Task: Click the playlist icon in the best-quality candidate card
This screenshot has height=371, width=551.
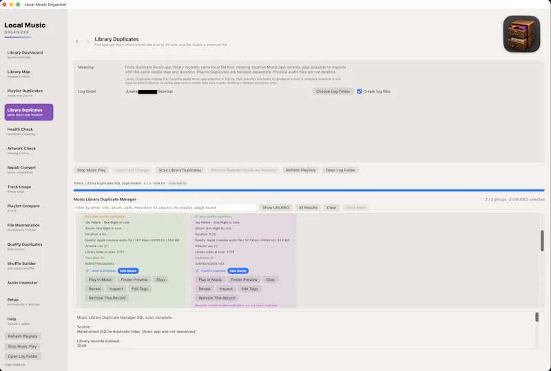Action: pyautogui.click(x=197, y=271)
